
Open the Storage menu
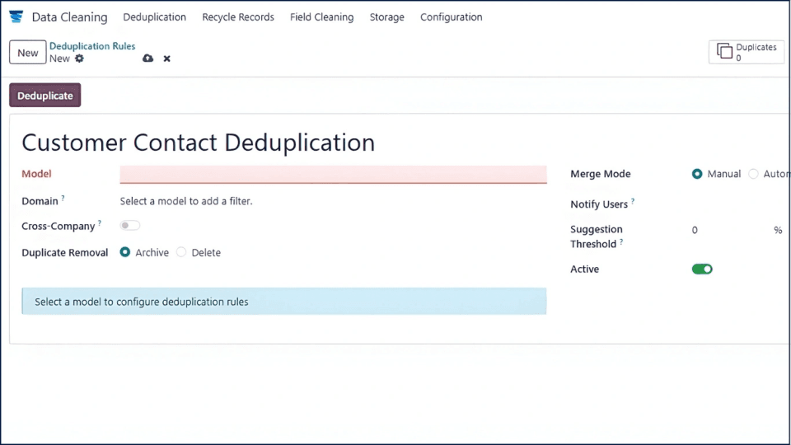[387, 17]
